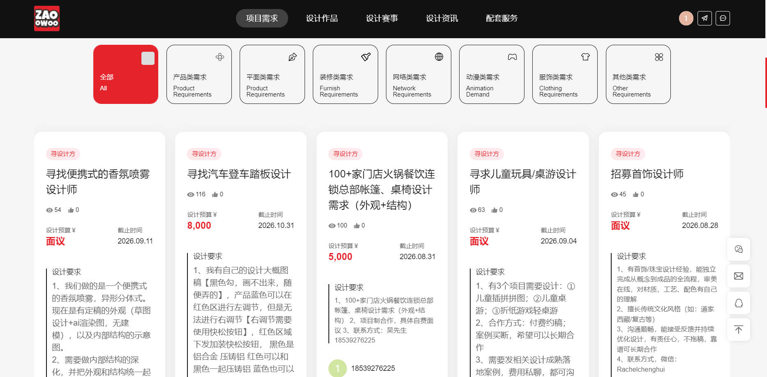Click the deadline 2026.10.31
The height and width of the screenshot is (377, 767).
276,225
